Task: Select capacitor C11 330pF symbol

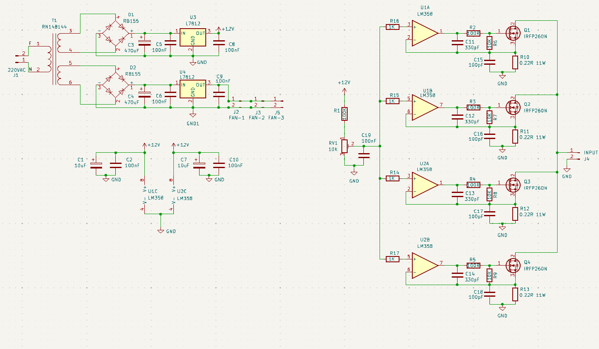Action: [457, 43]
